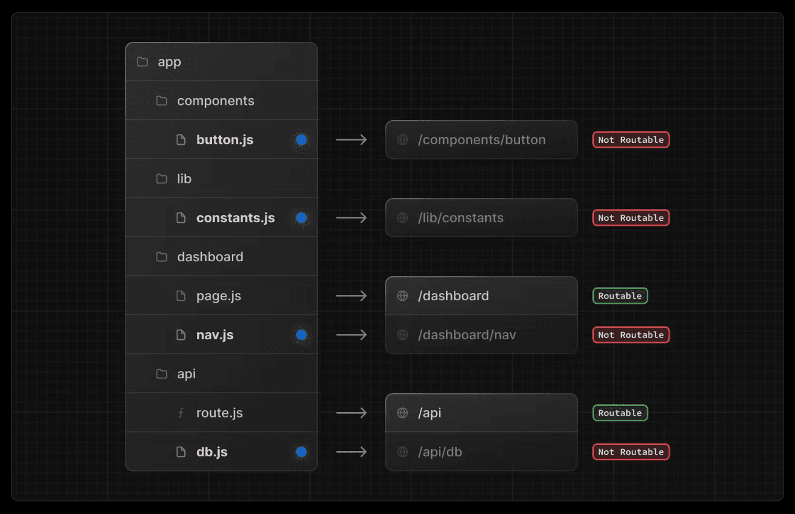Click Not Routable badge for /components/button
Image resolution: width=795 pixels, height=514 pixels.
pyautogui.click(x=631, y=140)
